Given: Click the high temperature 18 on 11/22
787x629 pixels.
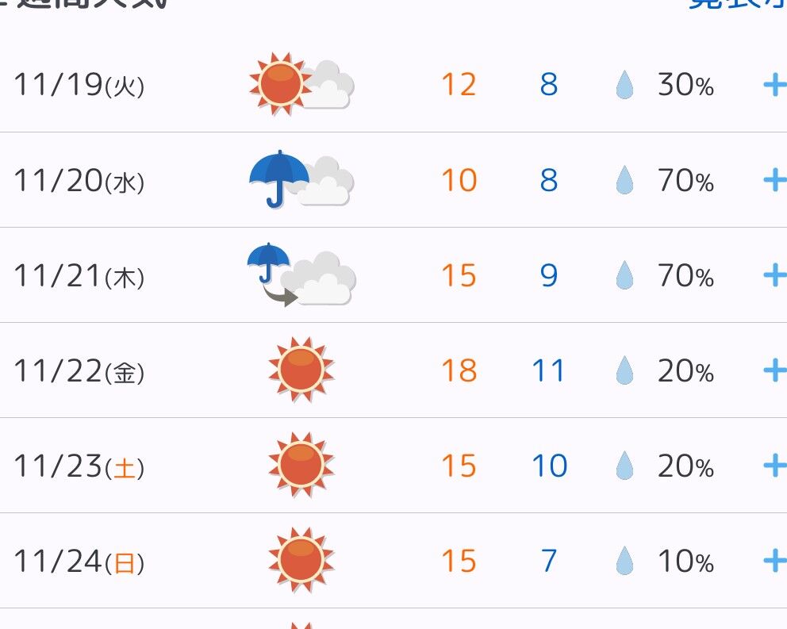Looking at the screenshot, I should point(459,370).
